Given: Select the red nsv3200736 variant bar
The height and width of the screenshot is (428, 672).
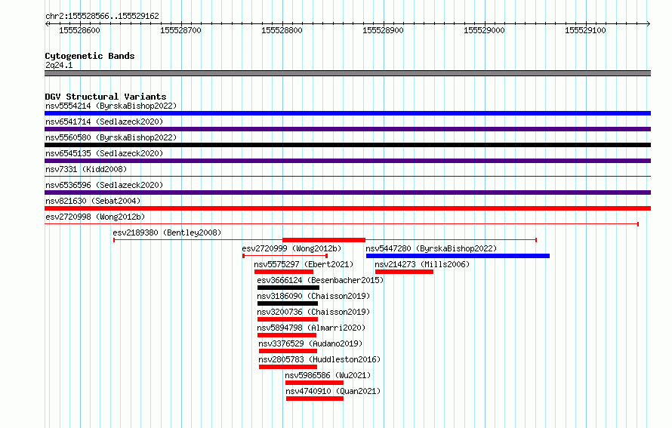Looking at the screenshot, I should [288, 319].
